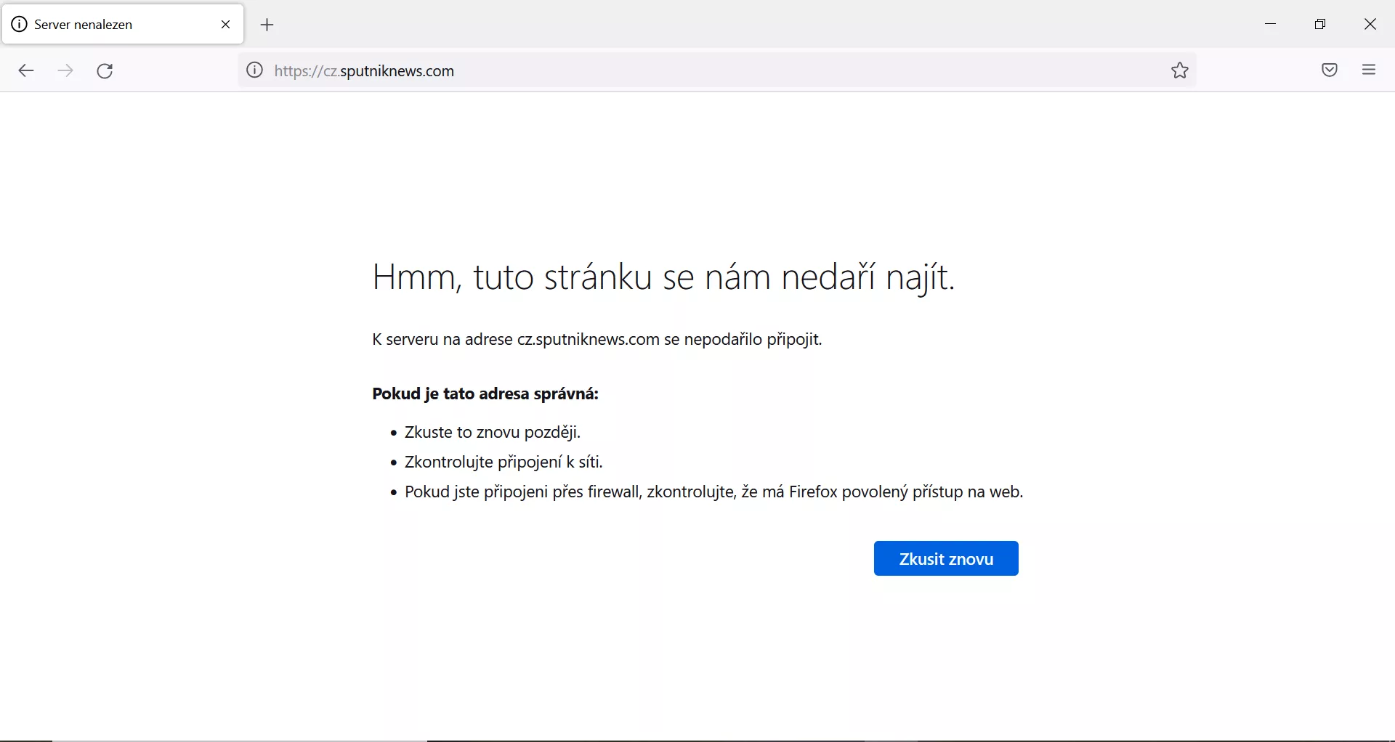The height and width of the screenshot is (742, 1395).
Task: Restore down the browser window
Action: (1320, 25)
